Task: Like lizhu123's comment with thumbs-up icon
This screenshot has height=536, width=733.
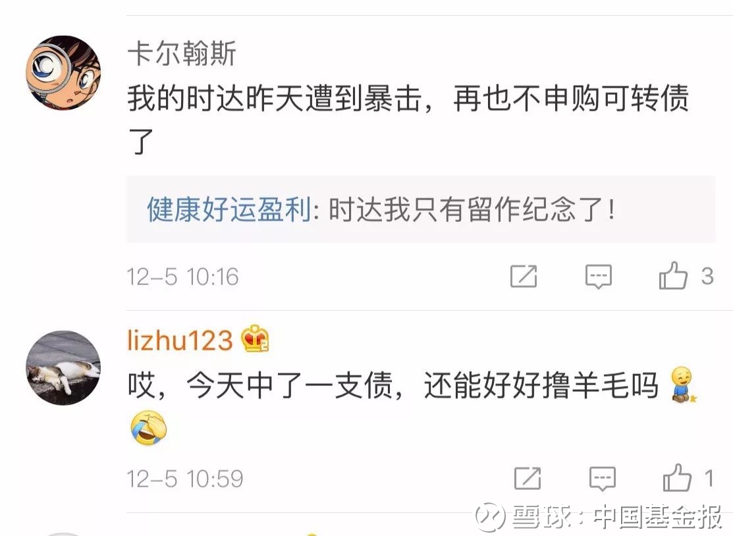Action: coord(677,477)
